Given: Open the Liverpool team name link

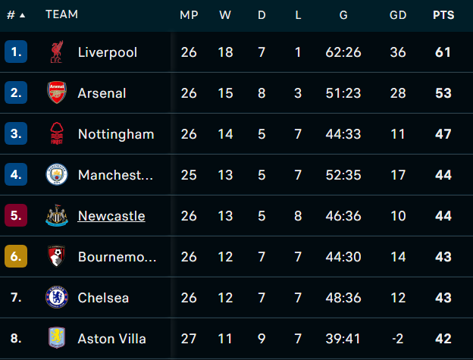Looking at the screenshot, I should 108,52.
